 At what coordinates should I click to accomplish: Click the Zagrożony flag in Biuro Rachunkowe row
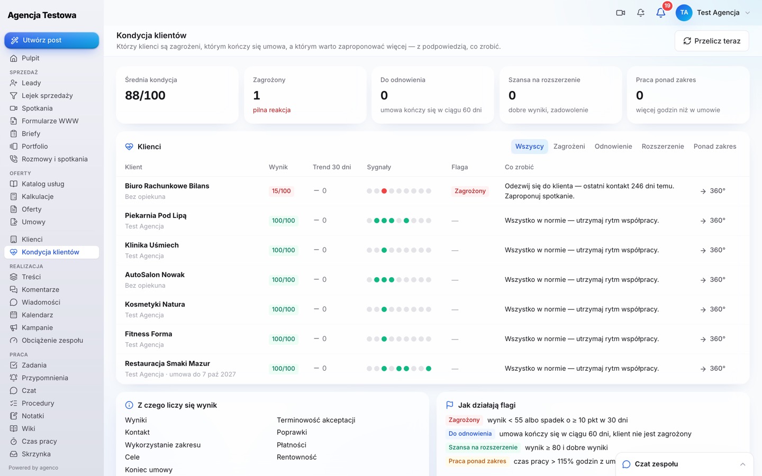pos(470,191)
